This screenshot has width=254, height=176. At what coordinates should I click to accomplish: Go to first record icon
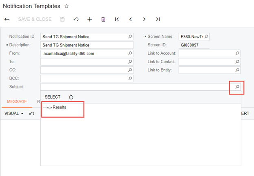pos(117,19)
